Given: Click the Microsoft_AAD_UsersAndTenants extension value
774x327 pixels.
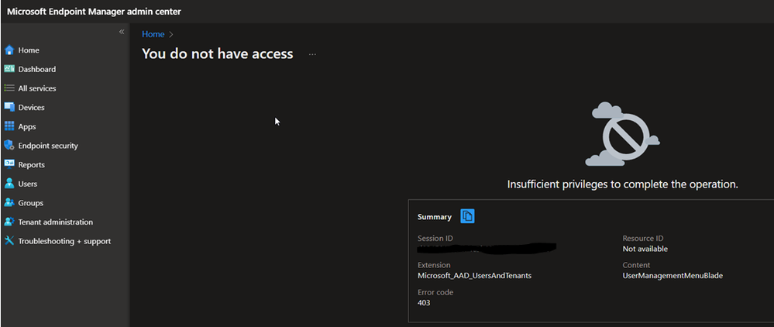Looking at the screenshot, I should 474,276.
